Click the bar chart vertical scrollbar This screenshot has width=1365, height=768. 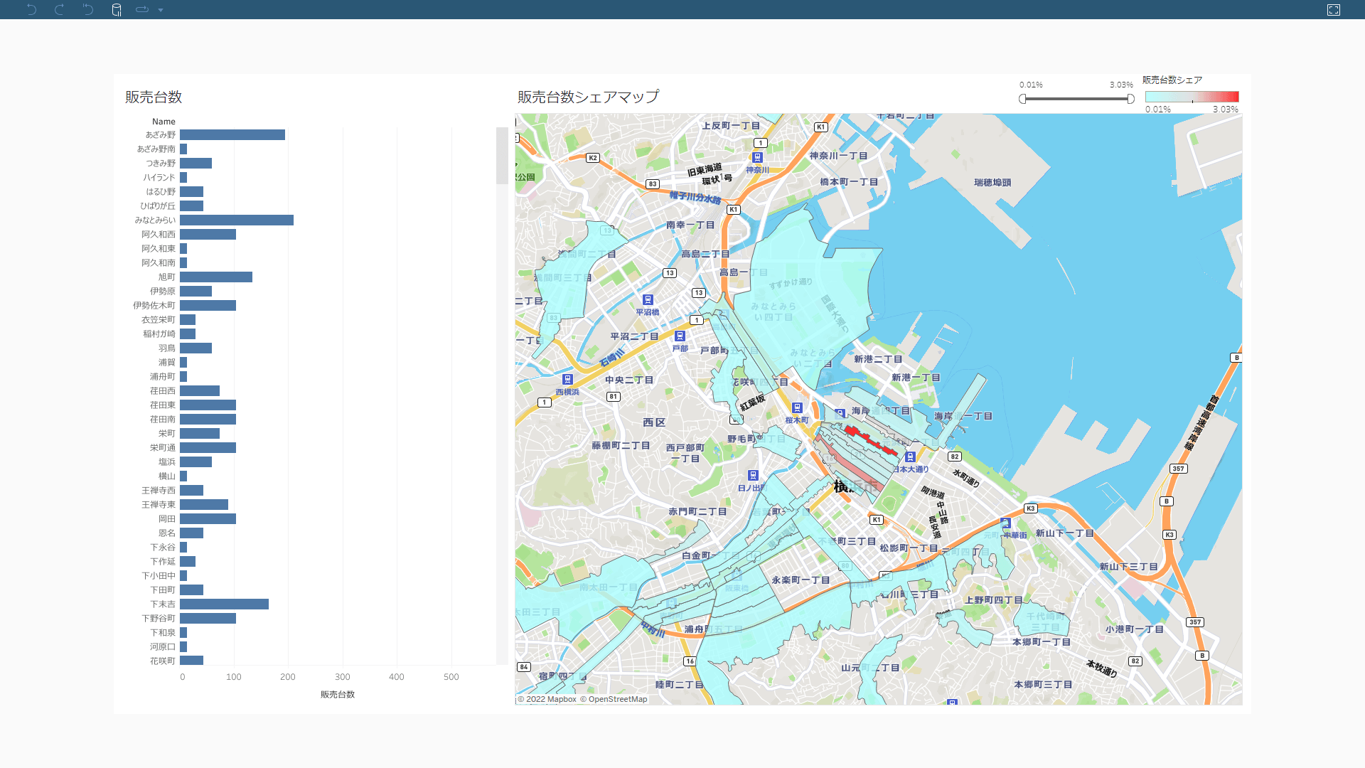502,156
